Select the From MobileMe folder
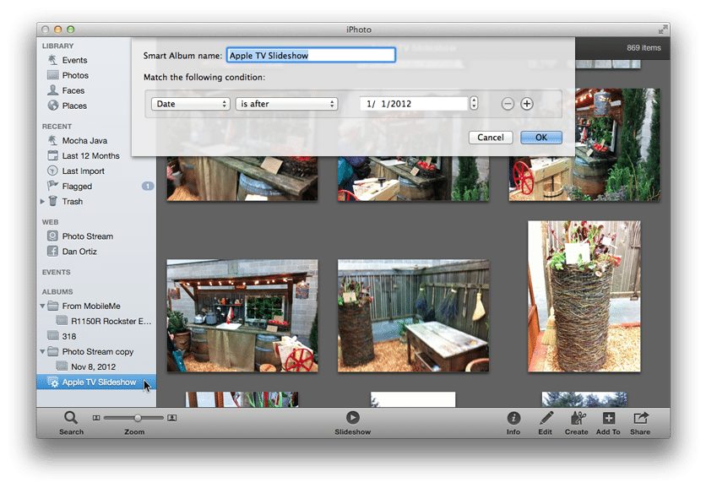The width and height of the screenshot is (706, 488). click(x=91, y=306)
